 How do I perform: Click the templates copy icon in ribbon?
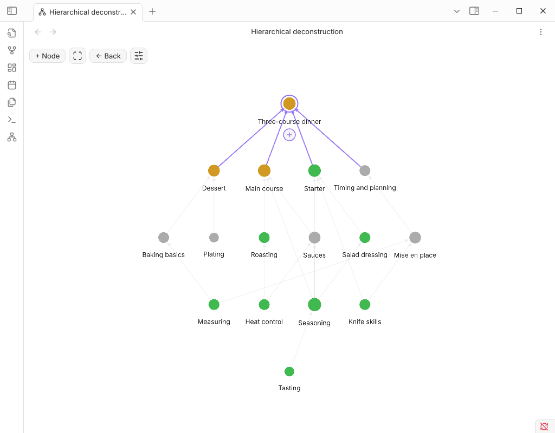[12, 102]
